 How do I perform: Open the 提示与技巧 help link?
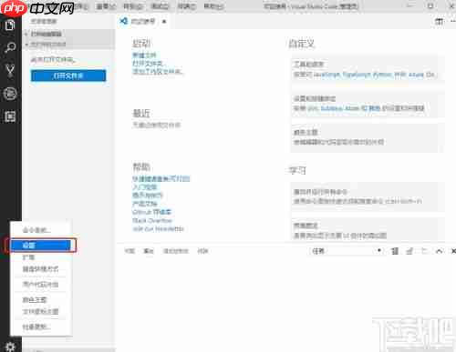coord(148,196)
